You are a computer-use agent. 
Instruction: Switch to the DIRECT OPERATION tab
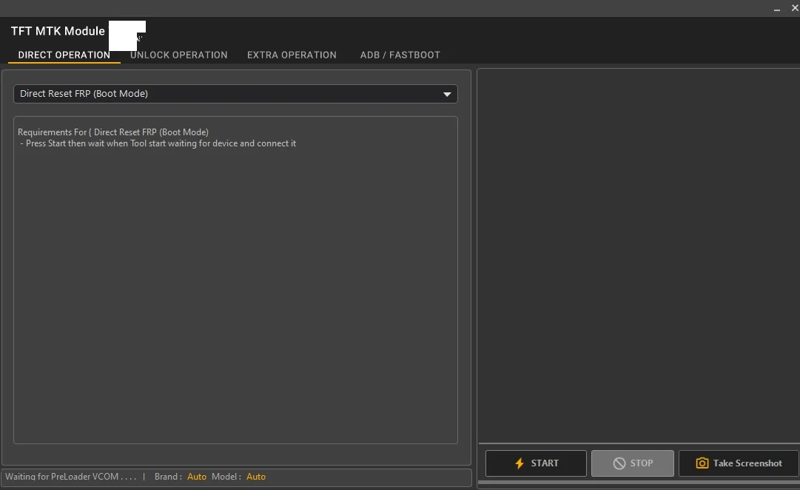coord(64,55)
